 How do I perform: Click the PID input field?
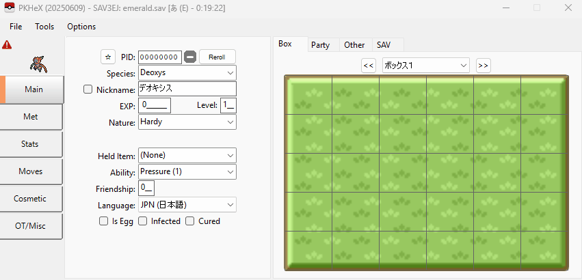(x=160, y=57)
